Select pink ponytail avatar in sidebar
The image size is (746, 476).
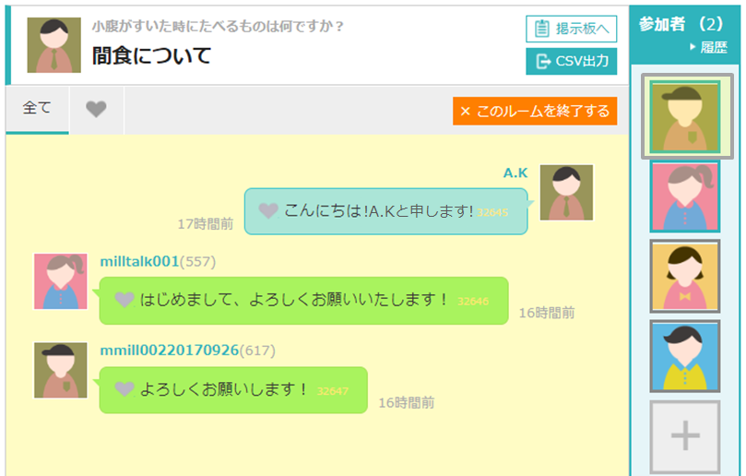tap(685, 196)
